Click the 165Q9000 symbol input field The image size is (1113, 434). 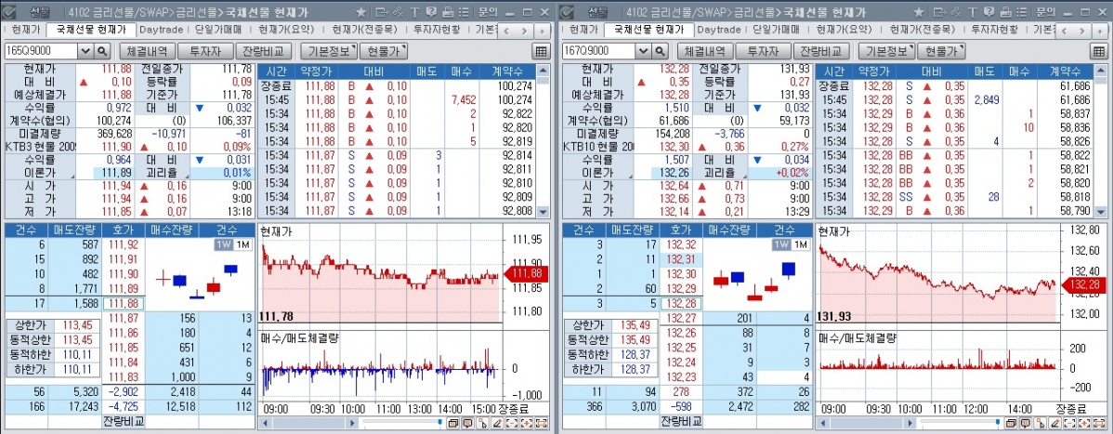41,51
